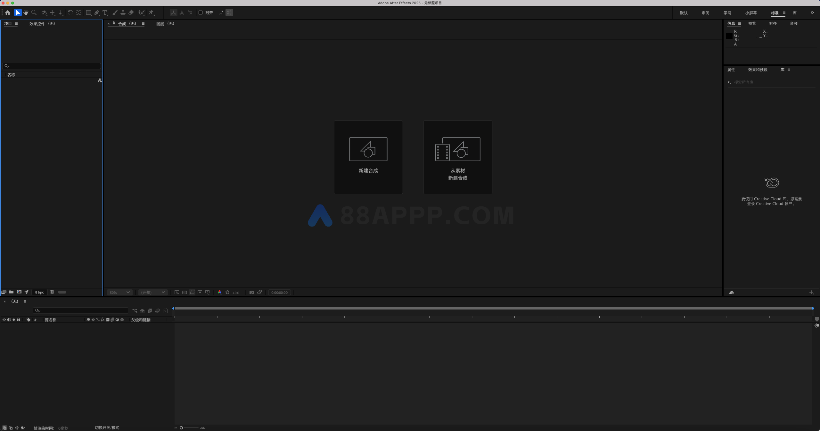
Task: Select the Brush tool
Action: point(115,13)
